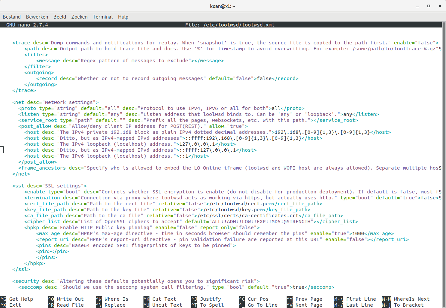This screenshot has height=308, width=446.
Task: Click the /etc/ssl/certs/ca-certificates.crt path value
Action: (x=248, y=216)
